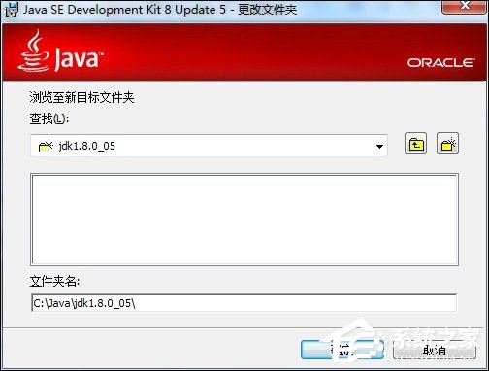
Task: Click the 取消 cancel button
Action: (x=435, y=350)
